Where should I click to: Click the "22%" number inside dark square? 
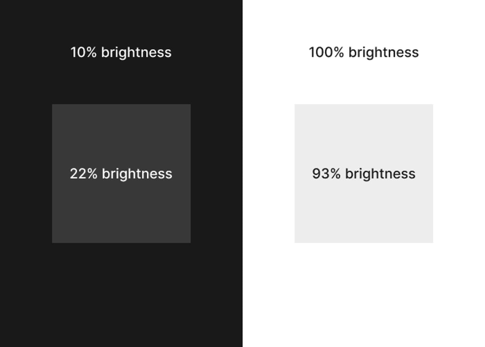84,174
